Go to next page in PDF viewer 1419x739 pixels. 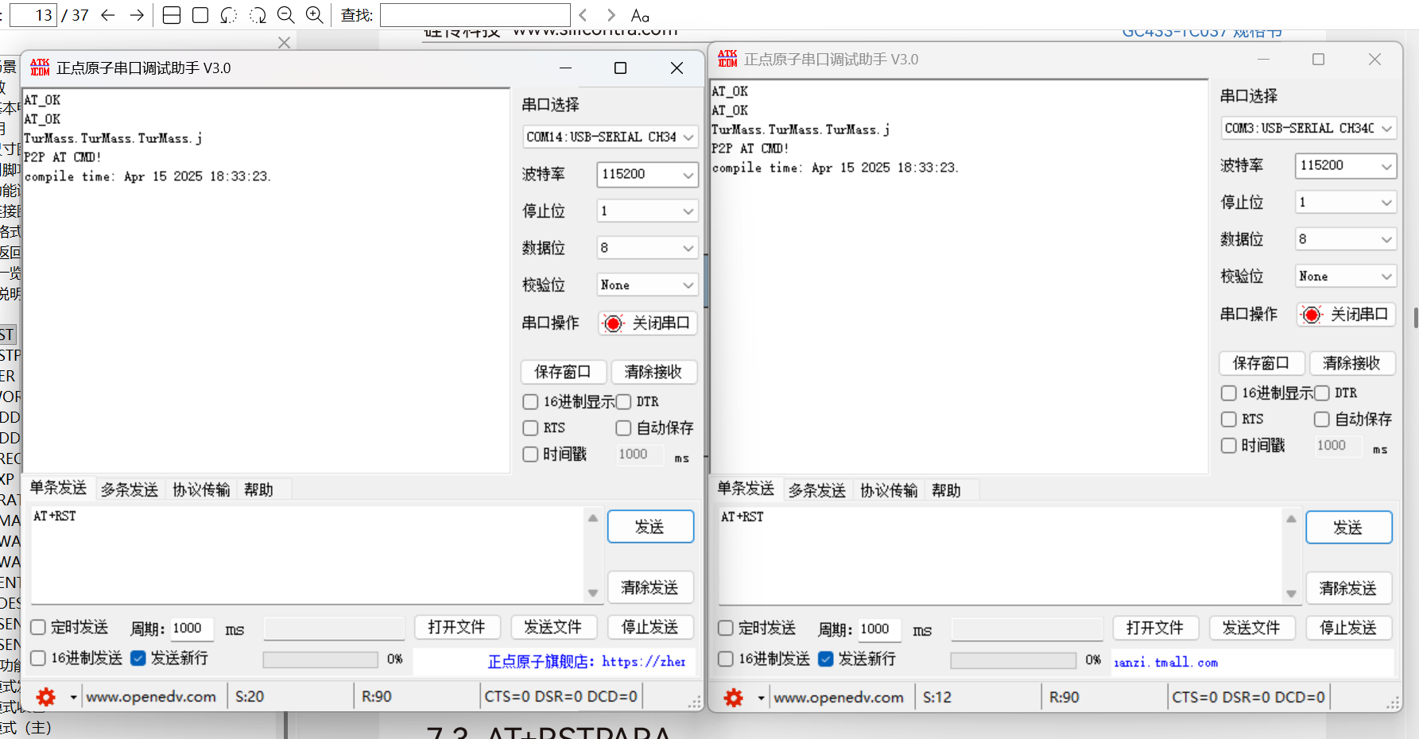[137, 15]
